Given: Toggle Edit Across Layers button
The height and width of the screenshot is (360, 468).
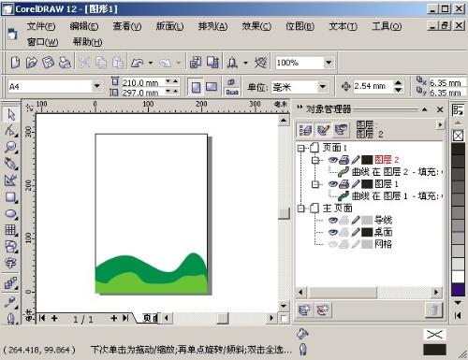Looking at the screenshot, I should [x=323, y=130].
